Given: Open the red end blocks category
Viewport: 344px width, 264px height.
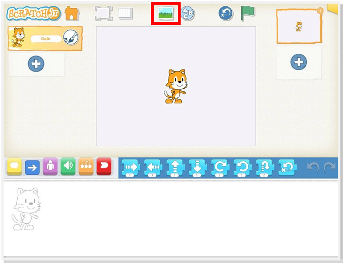Looking at the screenshot, I should 104,166.
